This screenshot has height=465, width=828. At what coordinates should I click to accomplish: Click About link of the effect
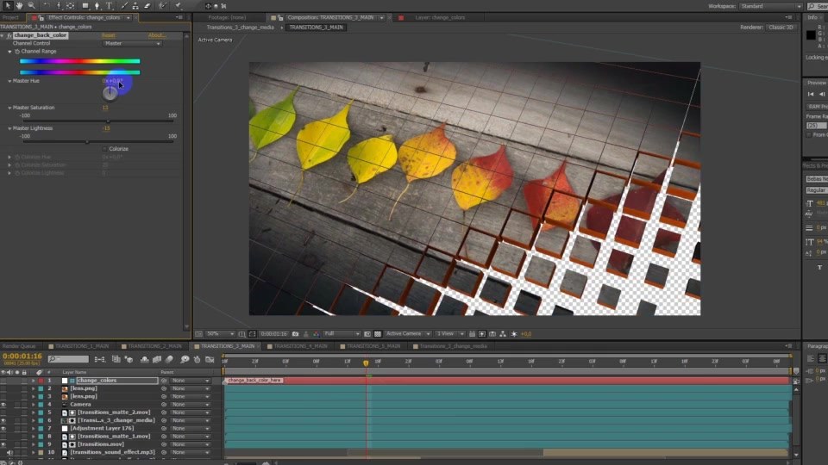156,35
